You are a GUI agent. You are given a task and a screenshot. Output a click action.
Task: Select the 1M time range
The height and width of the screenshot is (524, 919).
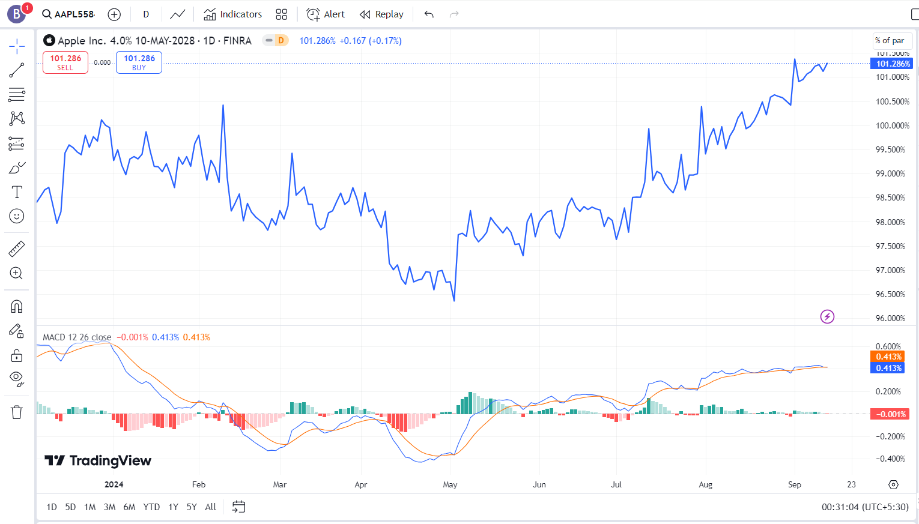(90, 507)
